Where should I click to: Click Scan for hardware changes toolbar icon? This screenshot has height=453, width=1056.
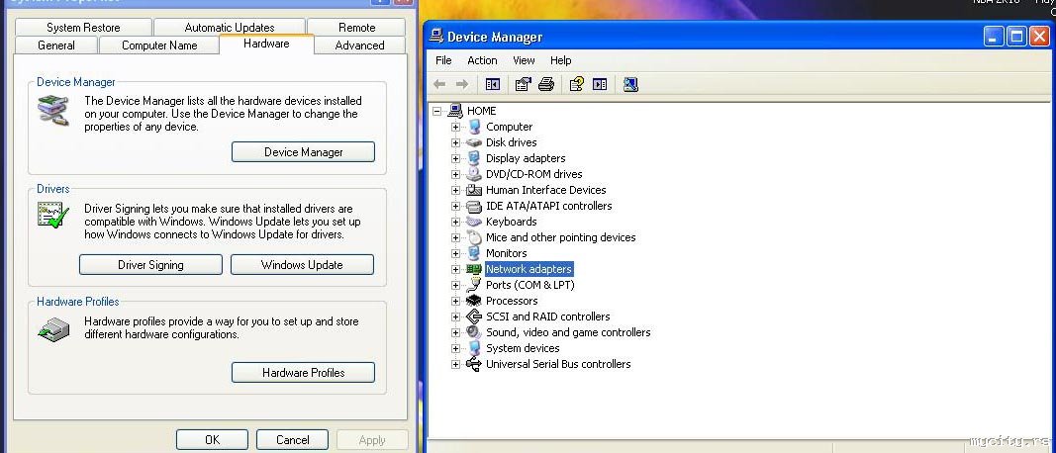tap(630, 84)
